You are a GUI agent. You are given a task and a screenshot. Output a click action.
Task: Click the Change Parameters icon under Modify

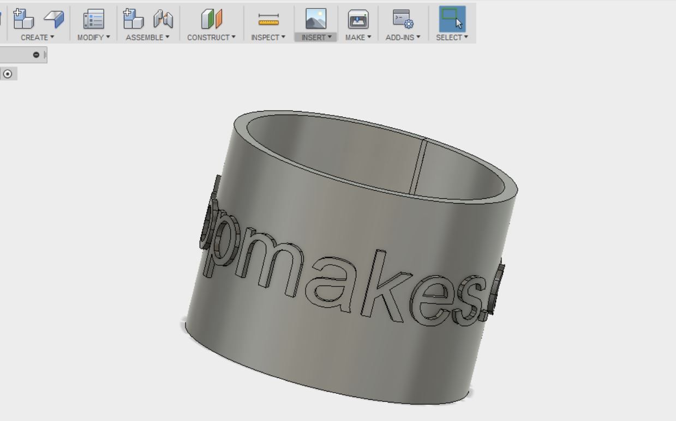[93, 17]
